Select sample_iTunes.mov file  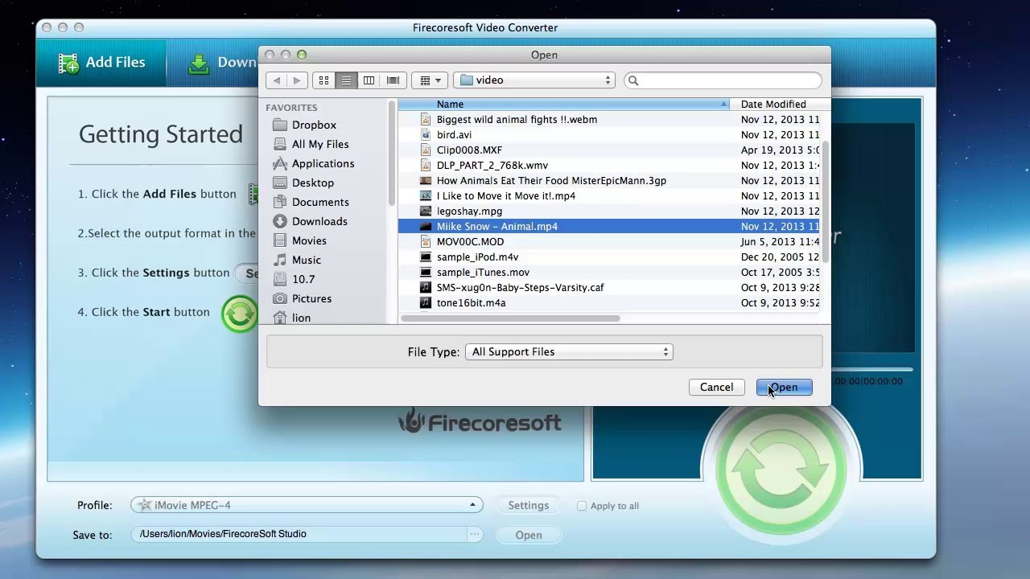click(483, 272)
